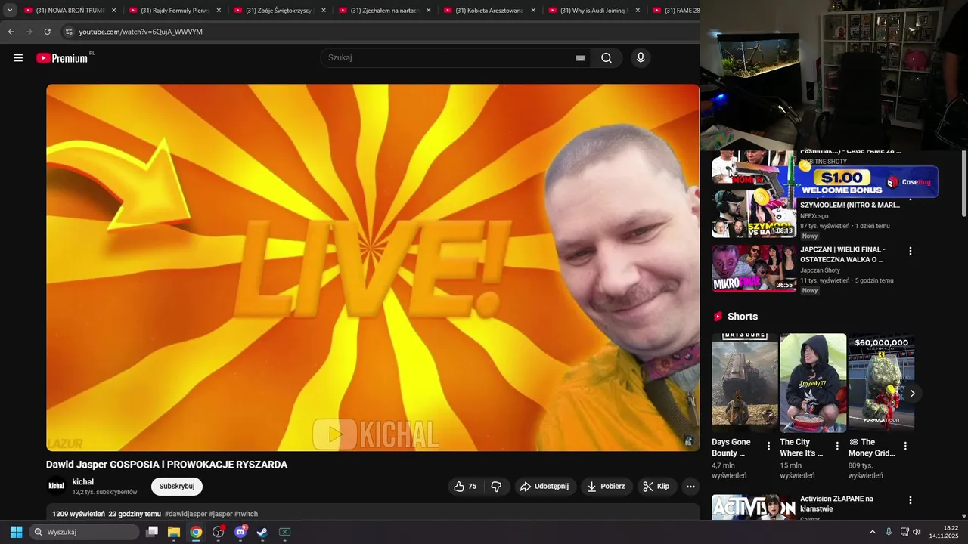968x544 pixels.
Task: Open volume control in system tray
Action: coord(917,532)
